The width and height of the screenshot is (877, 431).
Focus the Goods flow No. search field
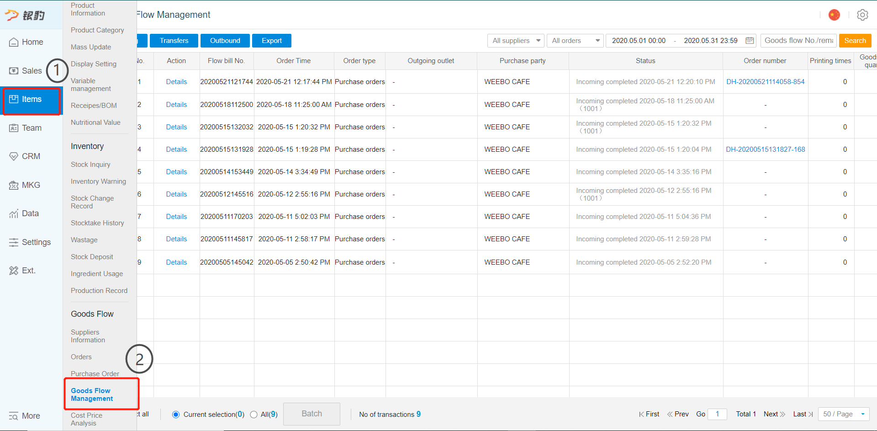pyautogui.click(x=798, y=41)
